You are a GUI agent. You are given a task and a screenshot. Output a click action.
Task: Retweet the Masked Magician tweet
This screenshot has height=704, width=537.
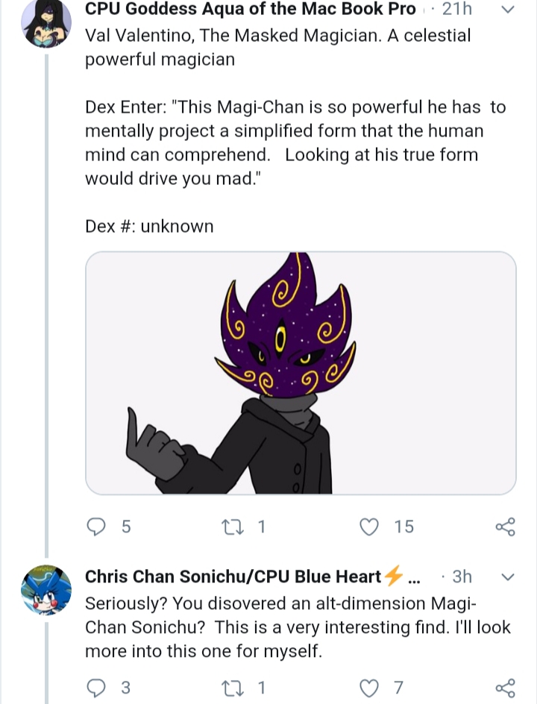coord(233,527)
